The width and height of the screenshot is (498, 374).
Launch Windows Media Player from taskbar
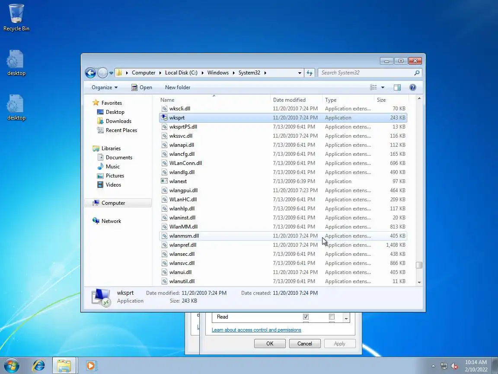coord(91,366)
